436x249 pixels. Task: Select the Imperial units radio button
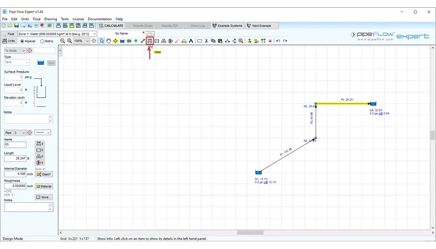click(x=22, y=41)
